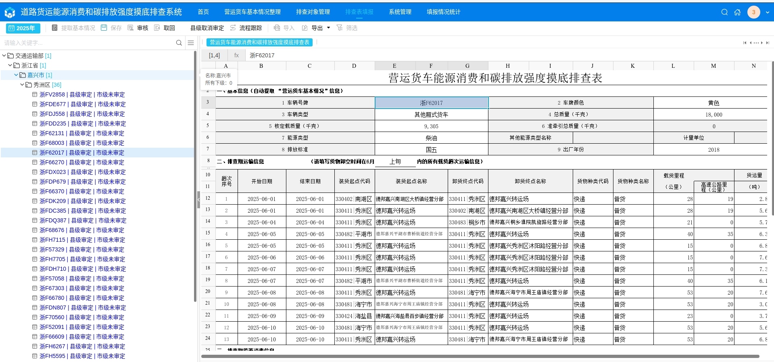Collapse the left panel splitter handle
The height and width of the screenshot is (362, 774).
(198, 200)
